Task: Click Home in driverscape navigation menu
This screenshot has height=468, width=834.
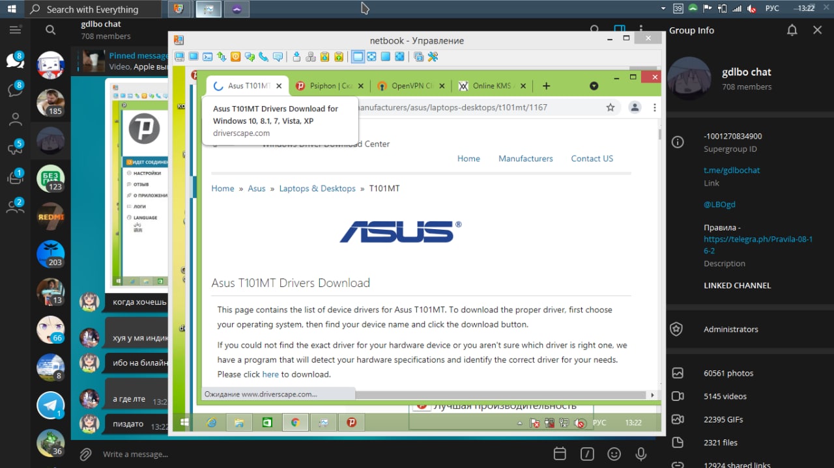Action: point(468,158)
